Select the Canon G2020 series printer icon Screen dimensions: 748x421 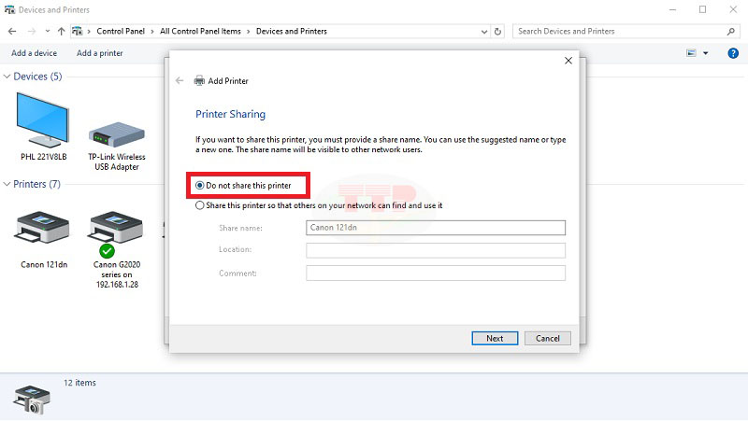click(113, 231)
